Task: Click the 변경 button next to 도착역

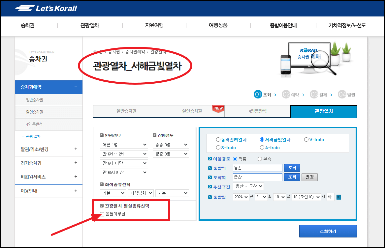Action: (x=310, y=177)
